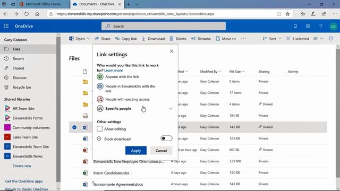The height and width of the screenshot is (191, 340).
Task: Open the notifications bell
Action: (x=295, y=26)
